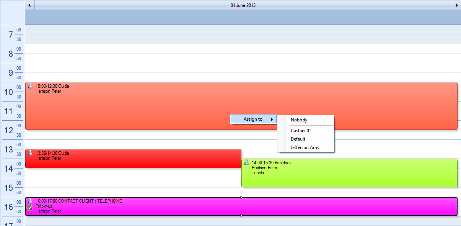
Task: Assign appointment to Cashier 01
Action: [301, 131]
